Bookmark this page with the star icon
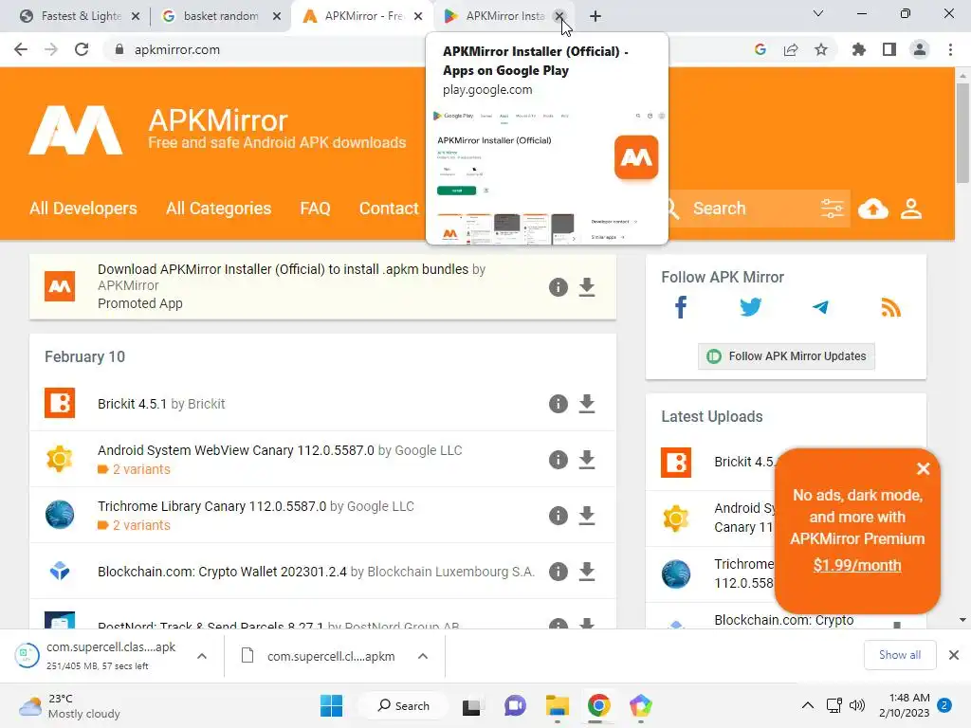 coord(821,49)
